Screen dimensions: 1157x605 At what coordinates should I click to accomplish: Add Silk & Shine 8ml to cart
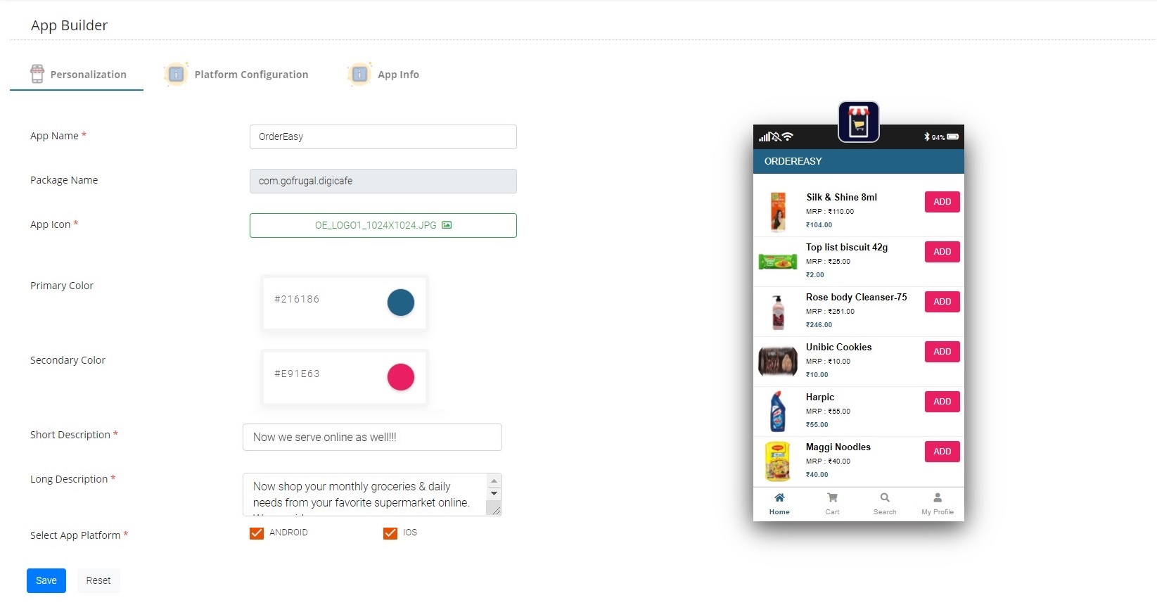[942, 202]
